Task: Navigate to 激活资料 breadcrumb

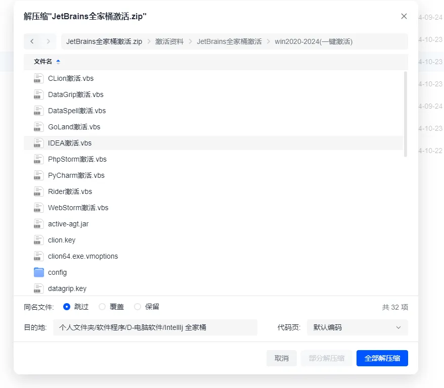Action: [169, 41]
